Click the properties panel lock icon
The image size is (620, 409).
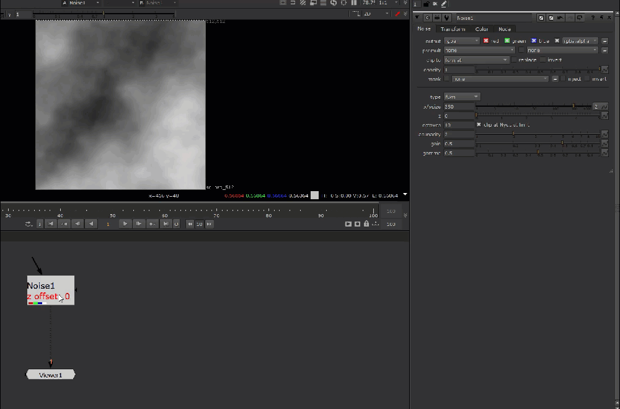pos(426,4)
